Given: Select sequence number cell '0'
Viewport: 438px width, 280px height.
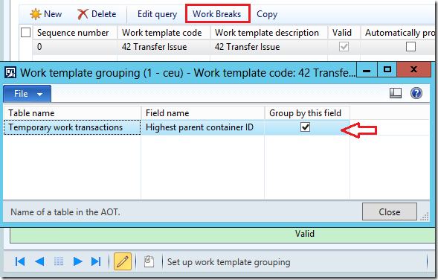Looking at the screenshot, I should click(74, 47).
